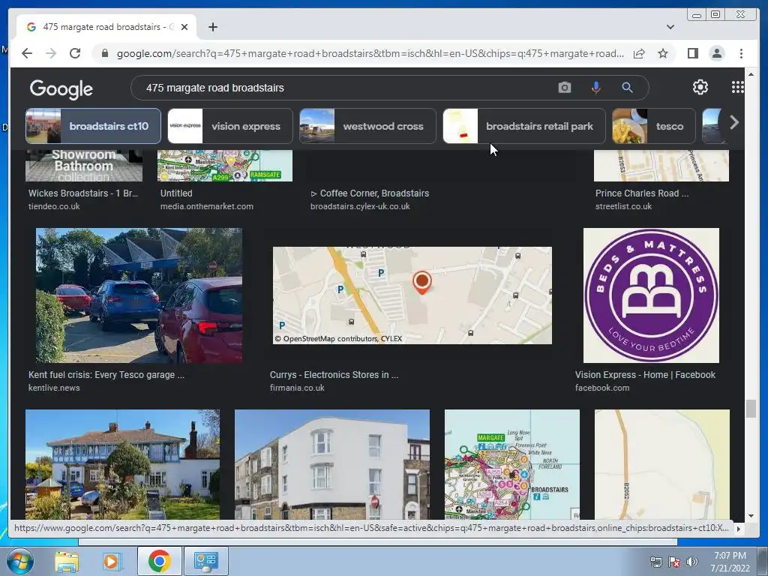The height and width of the screenshot is (576, 768).
Task: Open the Margate Broadstairs map thumbnail
Action: (511, 464)
